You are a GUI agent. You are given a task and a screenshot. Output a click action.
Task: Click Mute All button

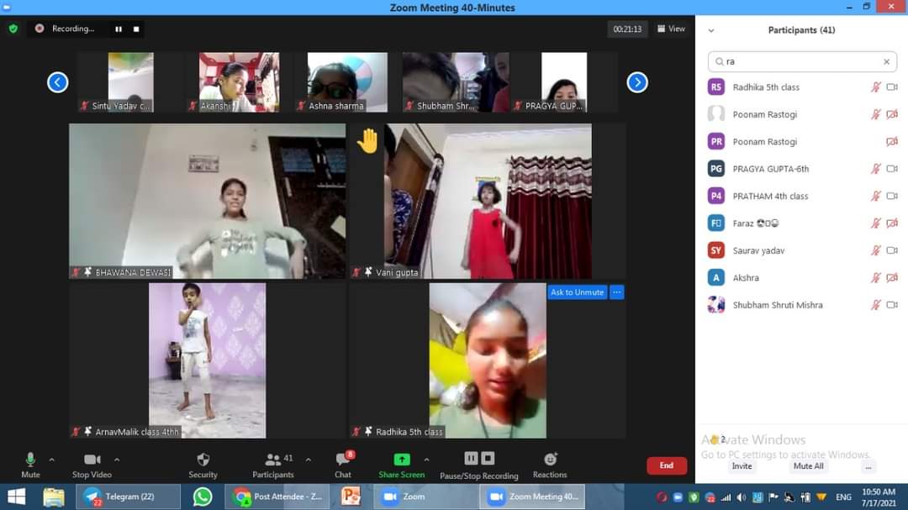809,466
